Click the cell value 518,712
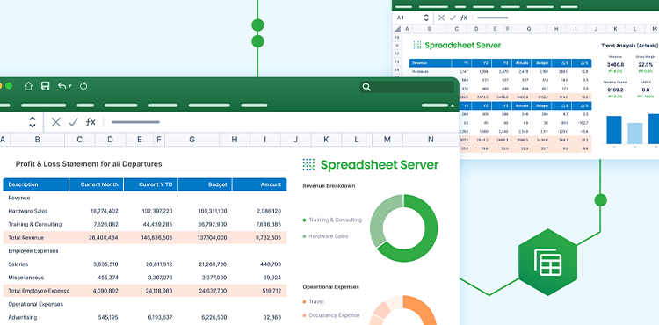The image size is (659, 325). coord(272,291)
